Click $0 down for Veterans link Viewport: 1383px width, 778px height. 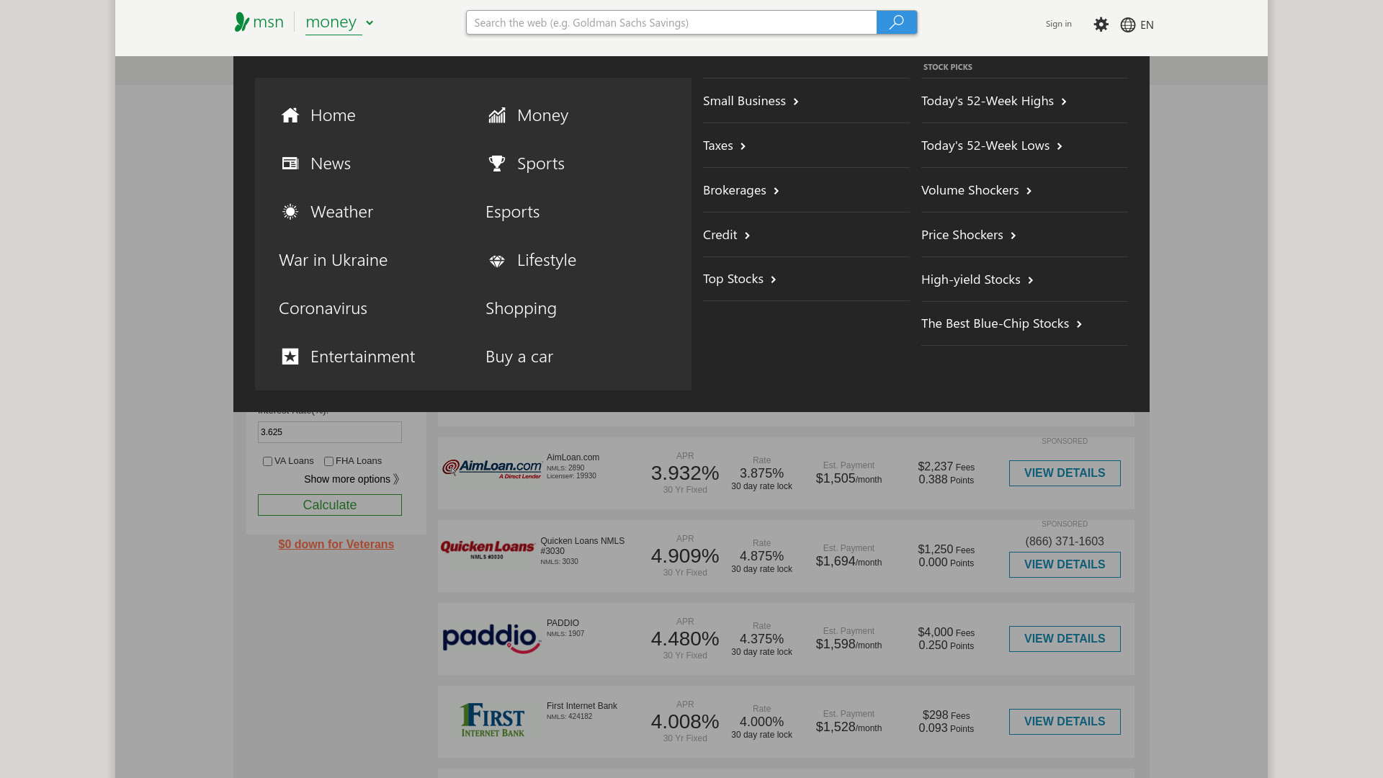point(336,545)
